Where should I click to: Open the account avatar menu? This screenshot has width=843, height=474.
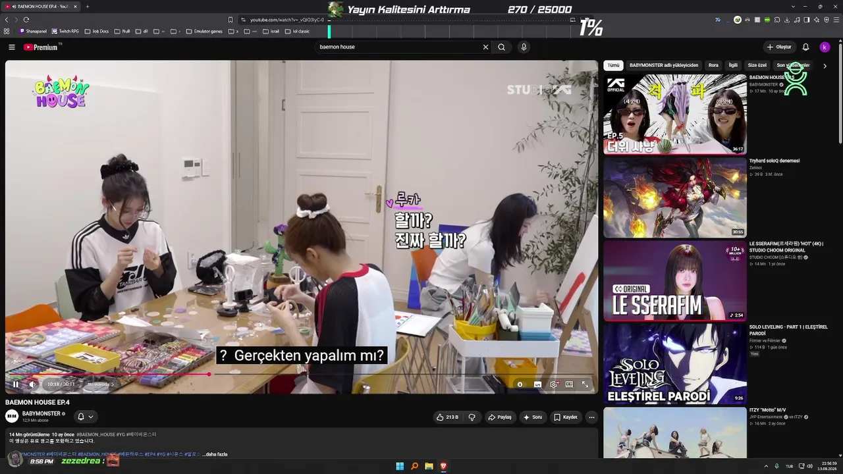(x=825, y=47)
